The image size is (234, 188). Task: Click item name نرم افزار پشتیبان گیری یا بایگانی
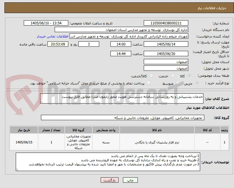pos(157,142)
